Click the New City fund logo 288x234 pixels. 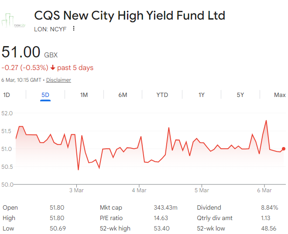coord(14,20)
